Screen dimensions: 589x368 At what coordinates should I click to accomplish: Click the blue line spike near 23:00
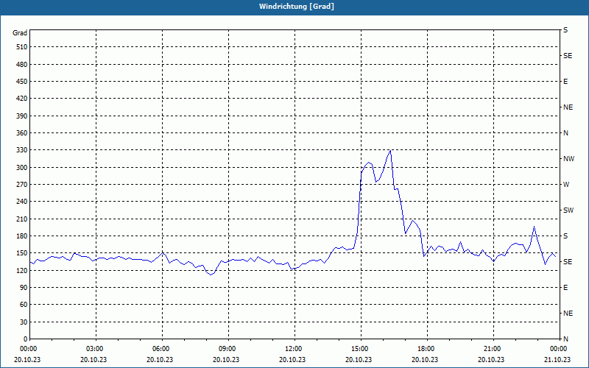pyautogui.click(x=534, y=227)
